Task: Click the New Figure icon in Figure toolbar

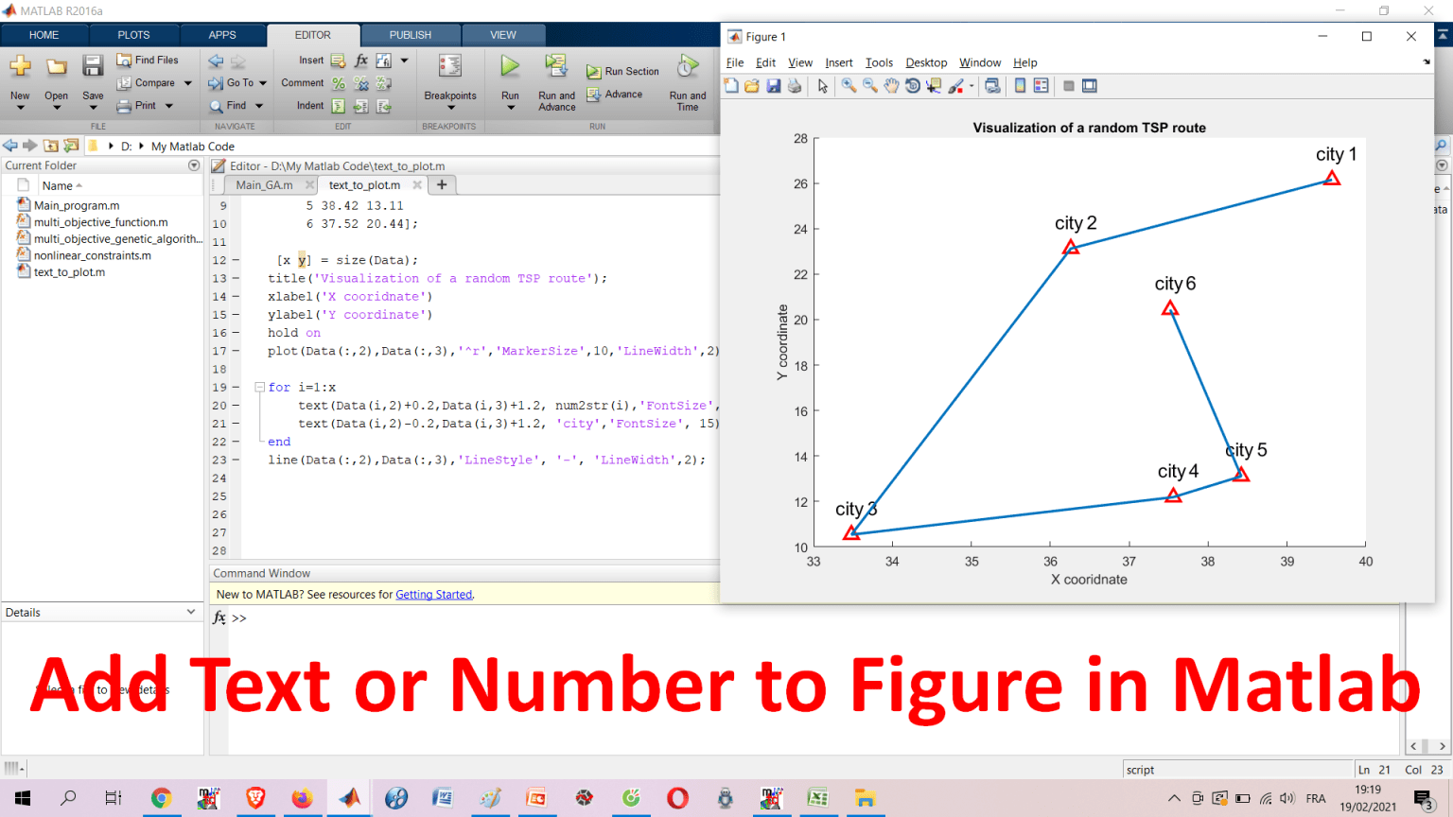Action: [731, 86]
